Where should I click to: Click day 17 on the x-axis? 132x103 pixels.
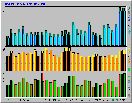(x=70, y=100)
